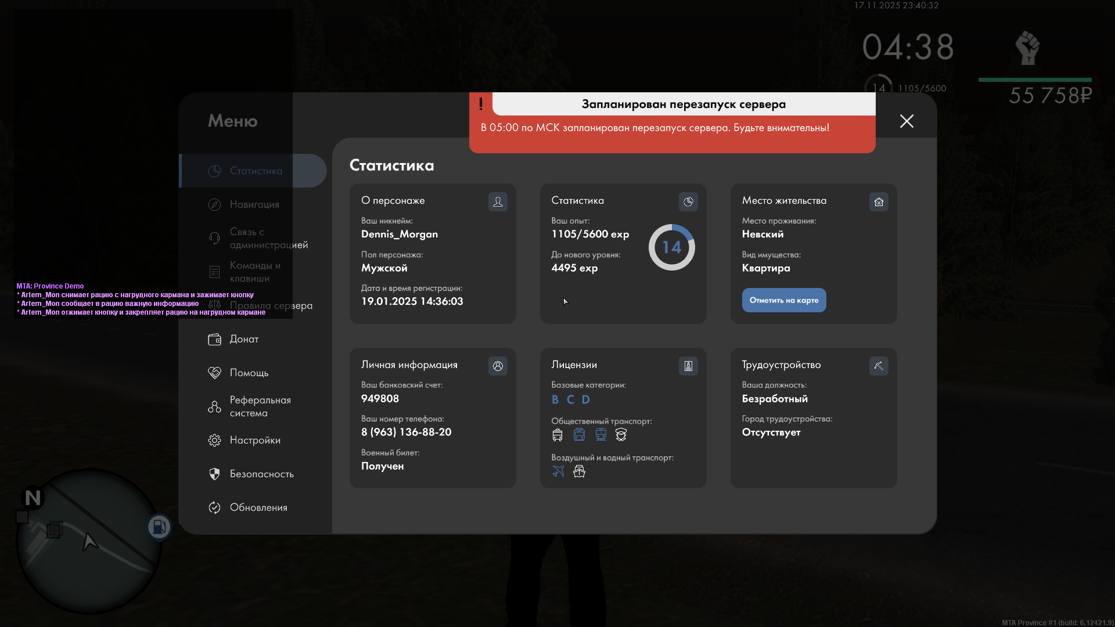
Task: Click the profile icon in the О персонаже card
Action: click(x=498, y=201)
